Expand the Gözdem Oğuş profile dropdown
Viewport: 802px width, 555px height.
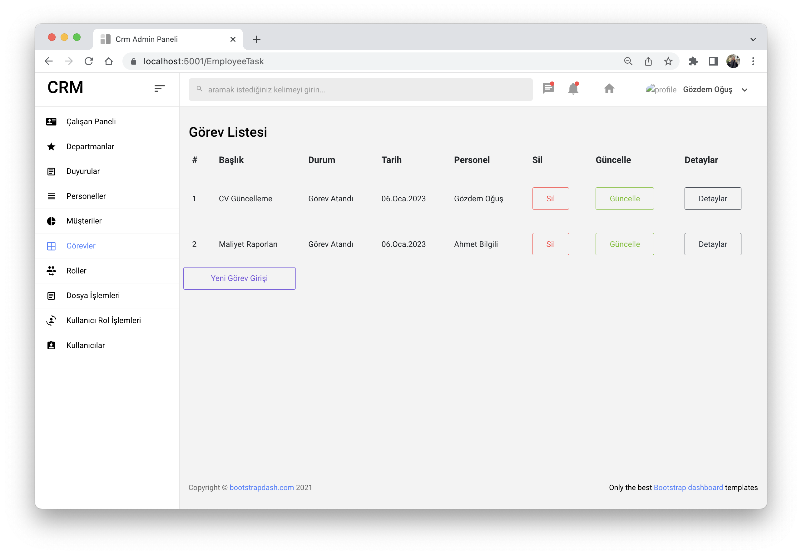click(x=745, y=90)
